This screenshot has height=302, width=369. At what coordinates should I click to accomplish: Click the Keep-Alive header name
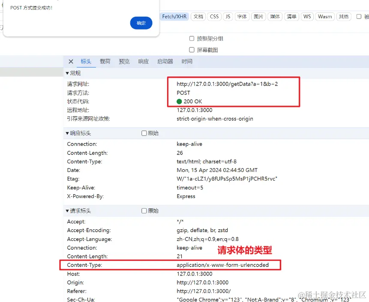[81, 188]
